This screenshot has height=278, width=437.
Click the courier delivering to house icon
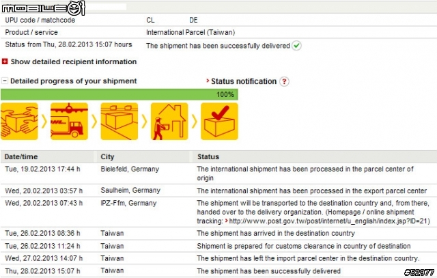click(x=169, y=122)
